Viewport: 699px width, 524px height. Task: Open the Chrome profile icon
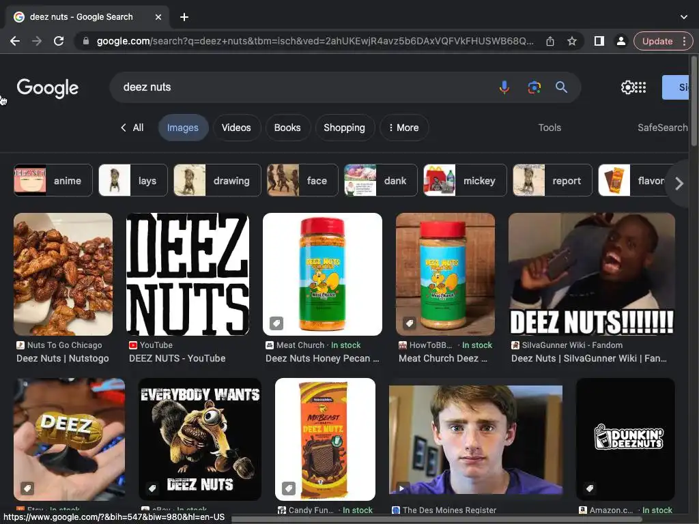pos(620,41)
